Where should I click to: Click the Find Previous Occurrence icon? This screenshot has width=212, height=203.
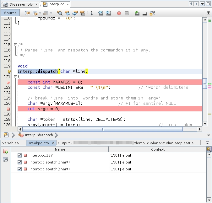tap(68, 13)
